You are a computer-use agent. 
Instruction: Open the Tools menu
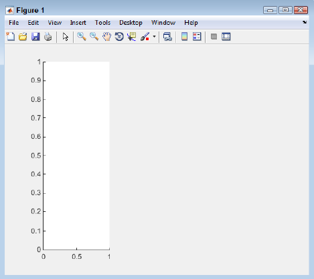[x=102, y=23]
